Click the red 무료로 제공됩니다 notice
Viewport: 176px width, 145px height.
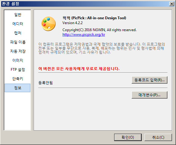point(79,69)
